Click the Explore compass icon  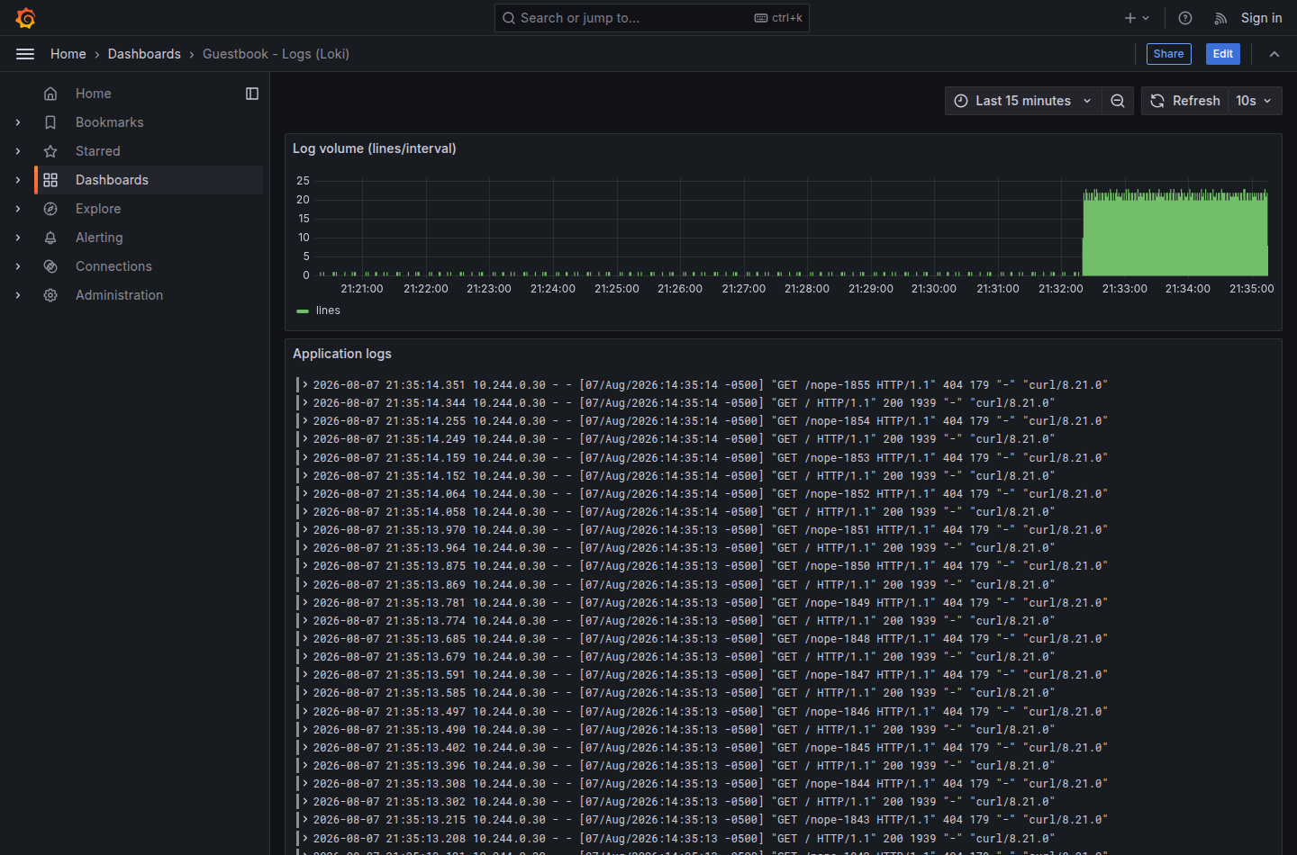(50, 209)
